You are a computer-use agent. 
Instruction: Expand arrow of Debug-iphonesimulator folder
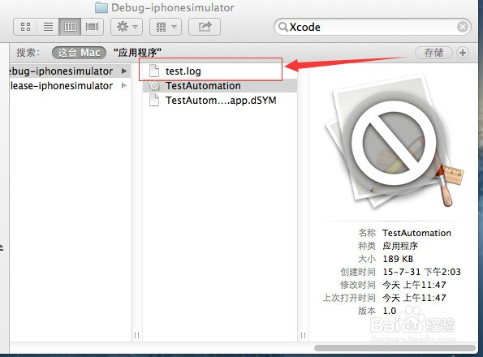point(124,71)
